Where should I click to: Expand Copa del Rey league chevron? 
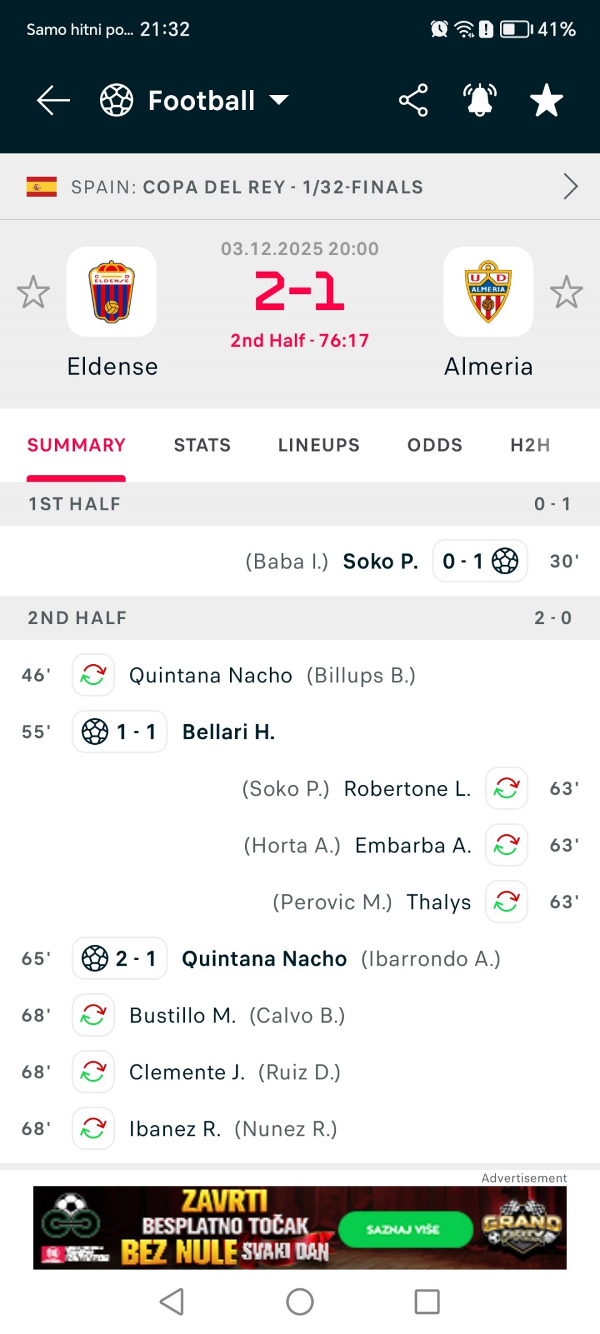[x=570, y=186]
